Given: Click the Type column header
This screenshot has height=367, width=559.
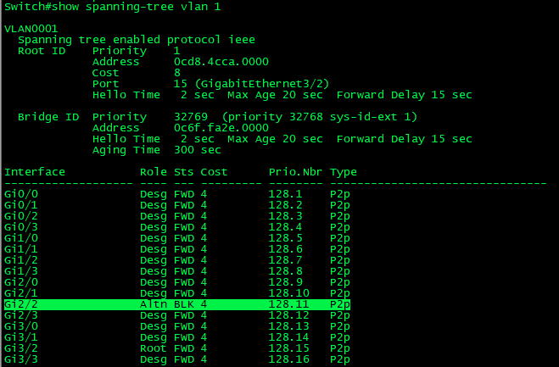Looking at the screenshot, I should 343,172.
